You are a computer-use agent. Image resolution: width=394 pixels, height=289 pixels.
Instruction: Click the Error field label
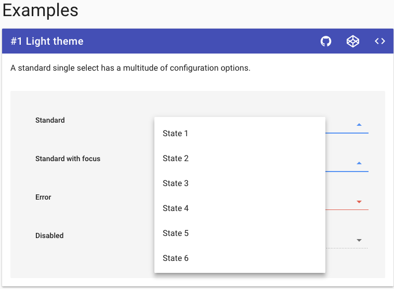coord(43,197)
